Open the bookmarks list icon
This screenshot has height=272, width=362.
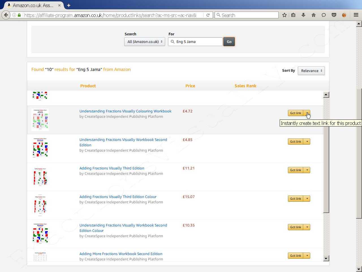(293, 15)
